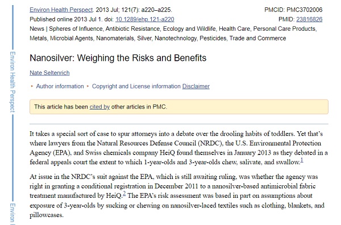The width and height of the screenshot is (341, 225).
Task: Click the 'Spheres of Influence' category text
Action: pos(76,29)
